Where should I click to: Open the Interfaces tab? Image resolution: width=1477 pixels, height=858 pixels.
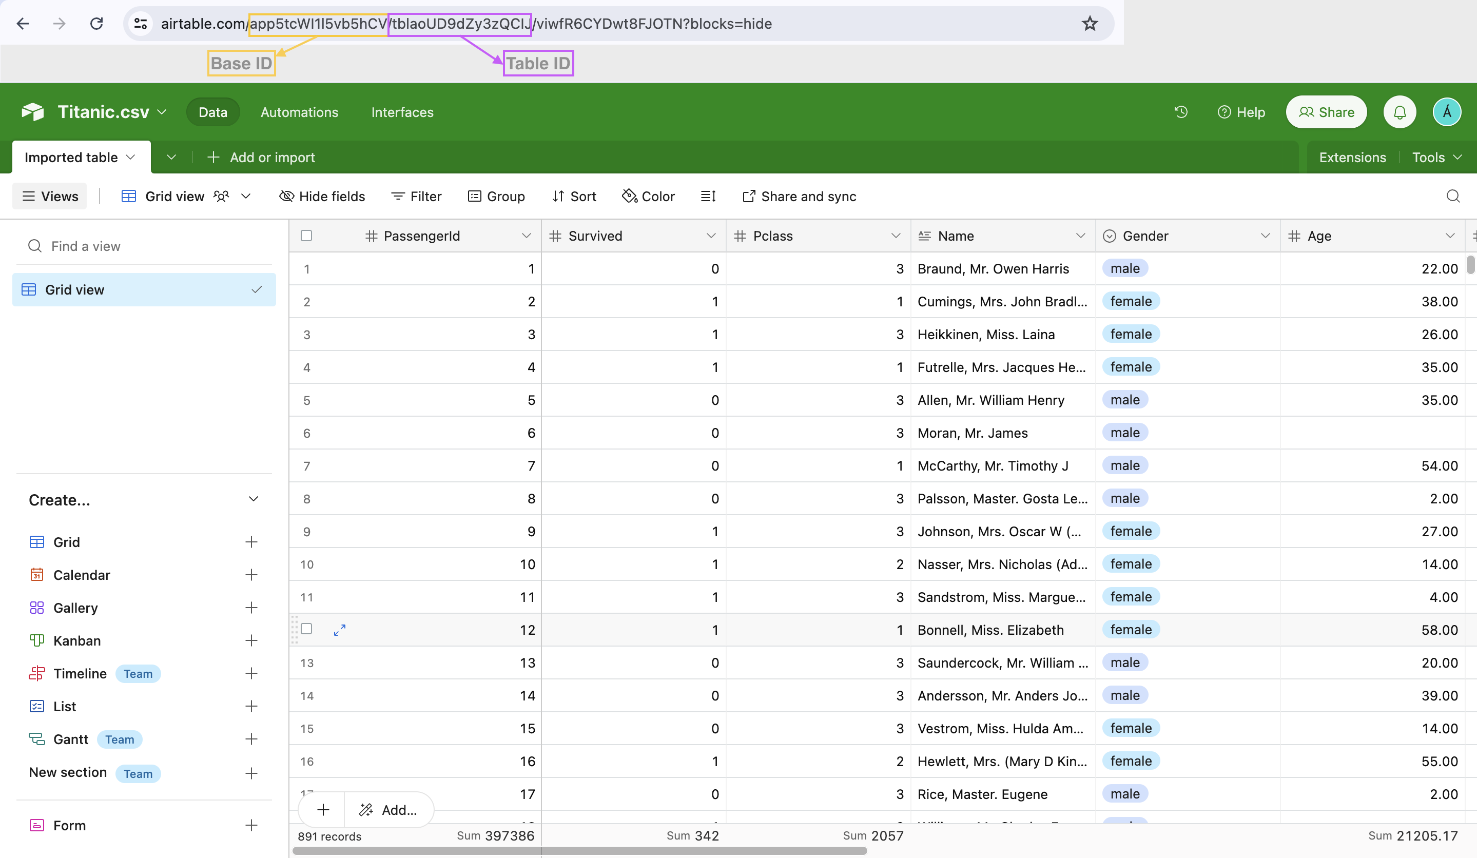point(402,112)
